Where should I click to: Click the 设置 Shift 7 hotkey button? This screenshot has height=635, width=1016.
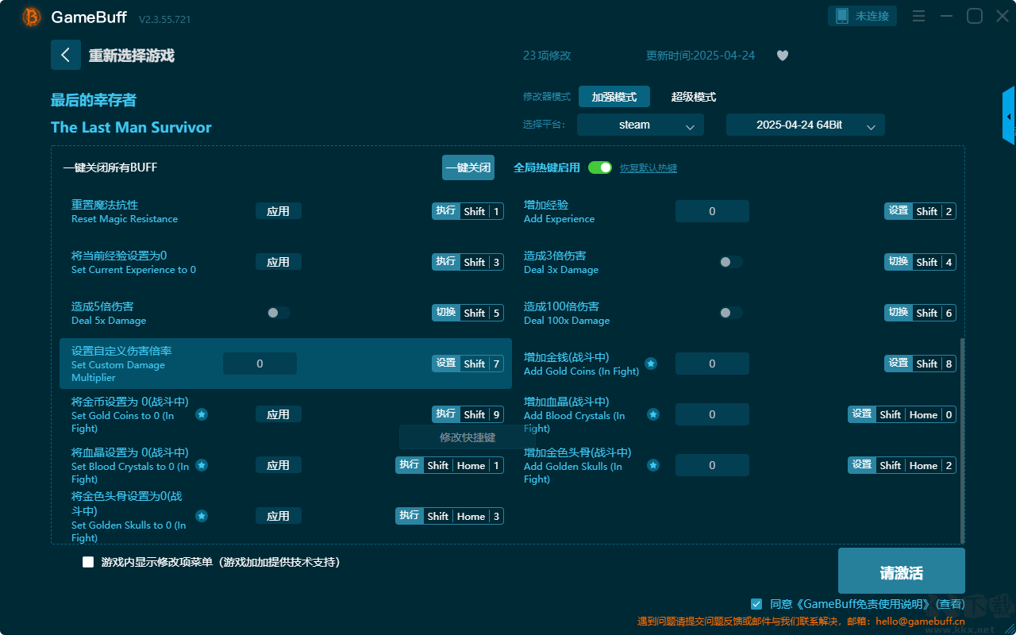click(468, 364)
